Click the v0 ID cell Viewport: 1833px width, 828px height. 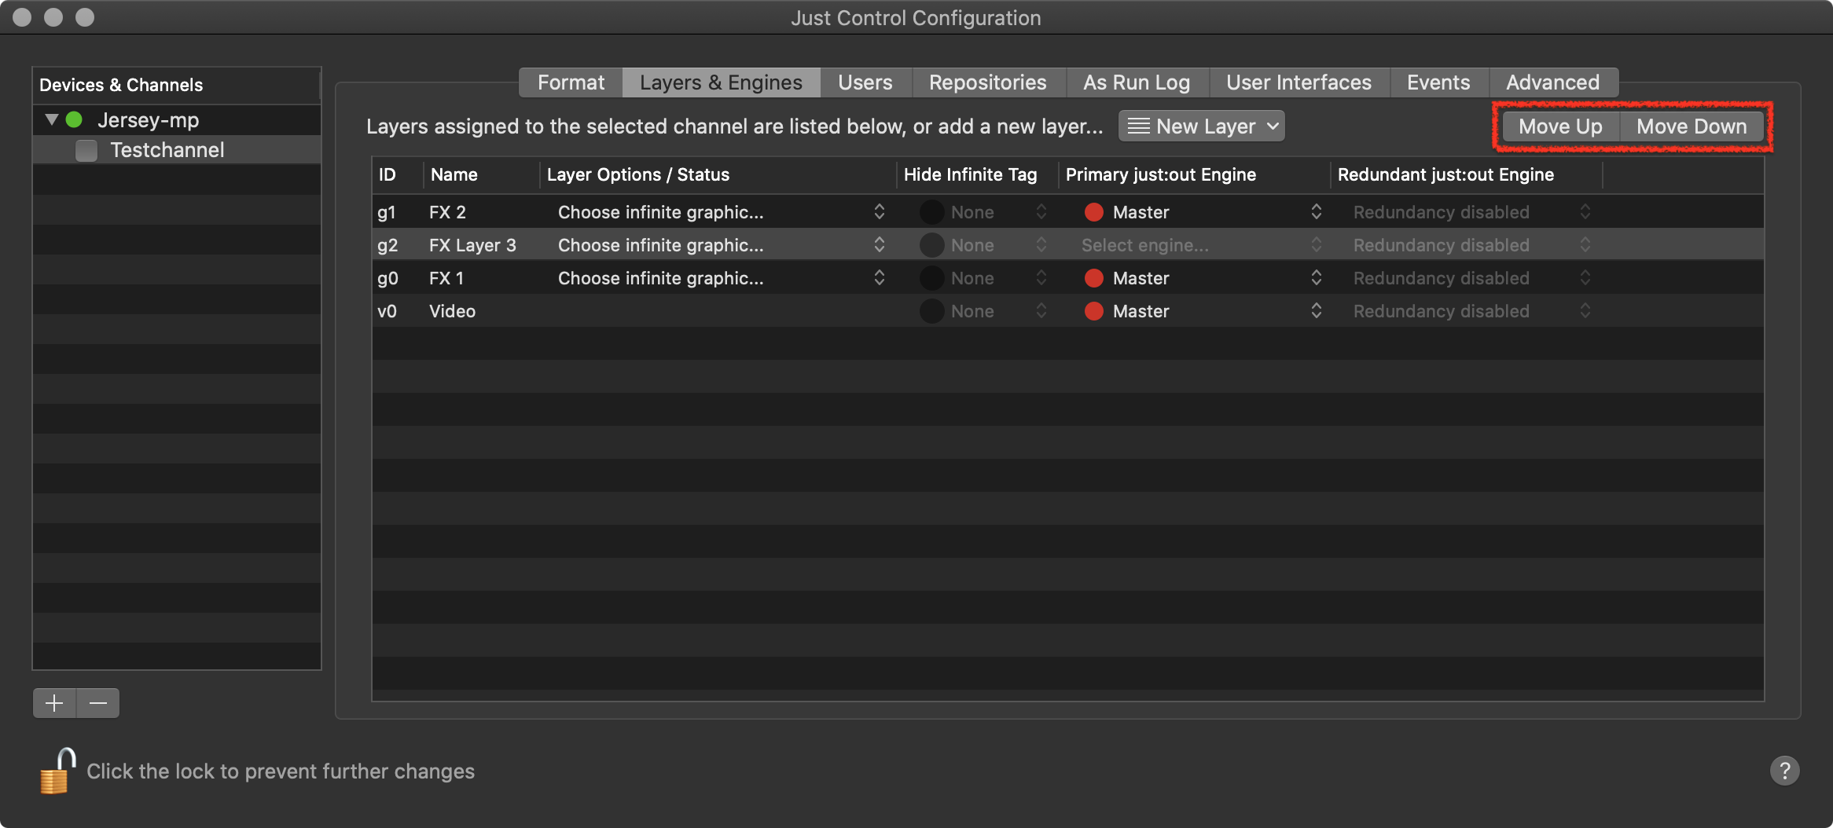[387, 311]
